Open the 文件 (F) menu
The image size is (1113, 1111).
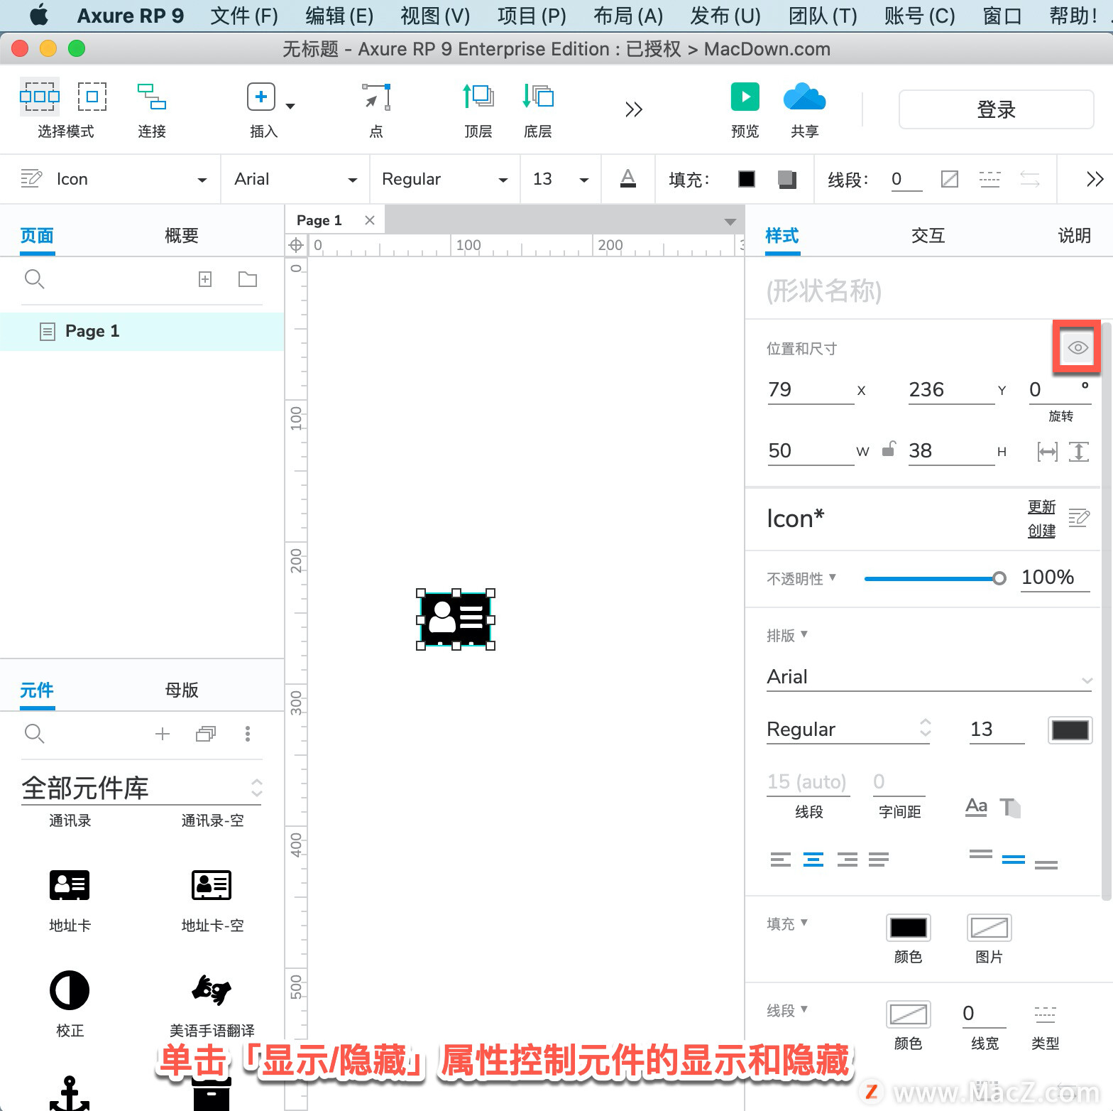[x=244, y=16]
